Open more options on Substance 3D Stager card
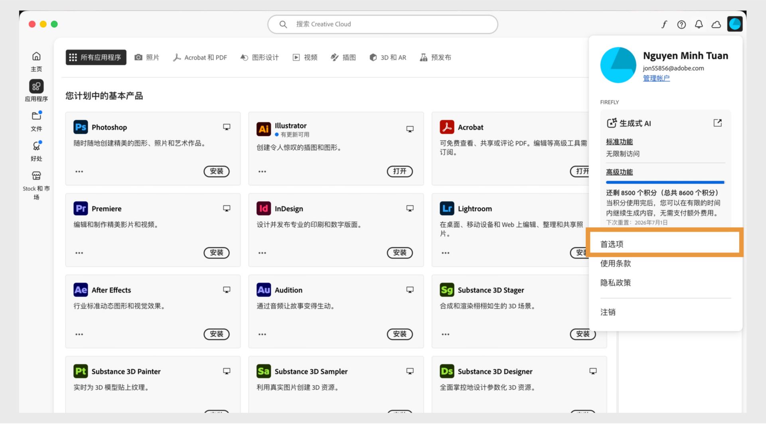 [445, 335]
